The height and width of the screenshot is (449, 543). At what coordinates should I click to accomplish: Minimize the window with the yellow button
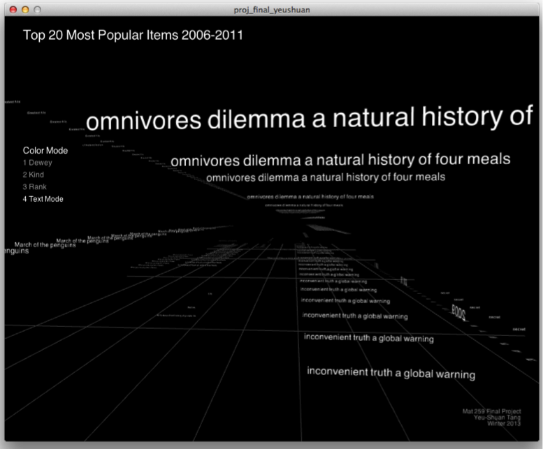pos(25,10)
